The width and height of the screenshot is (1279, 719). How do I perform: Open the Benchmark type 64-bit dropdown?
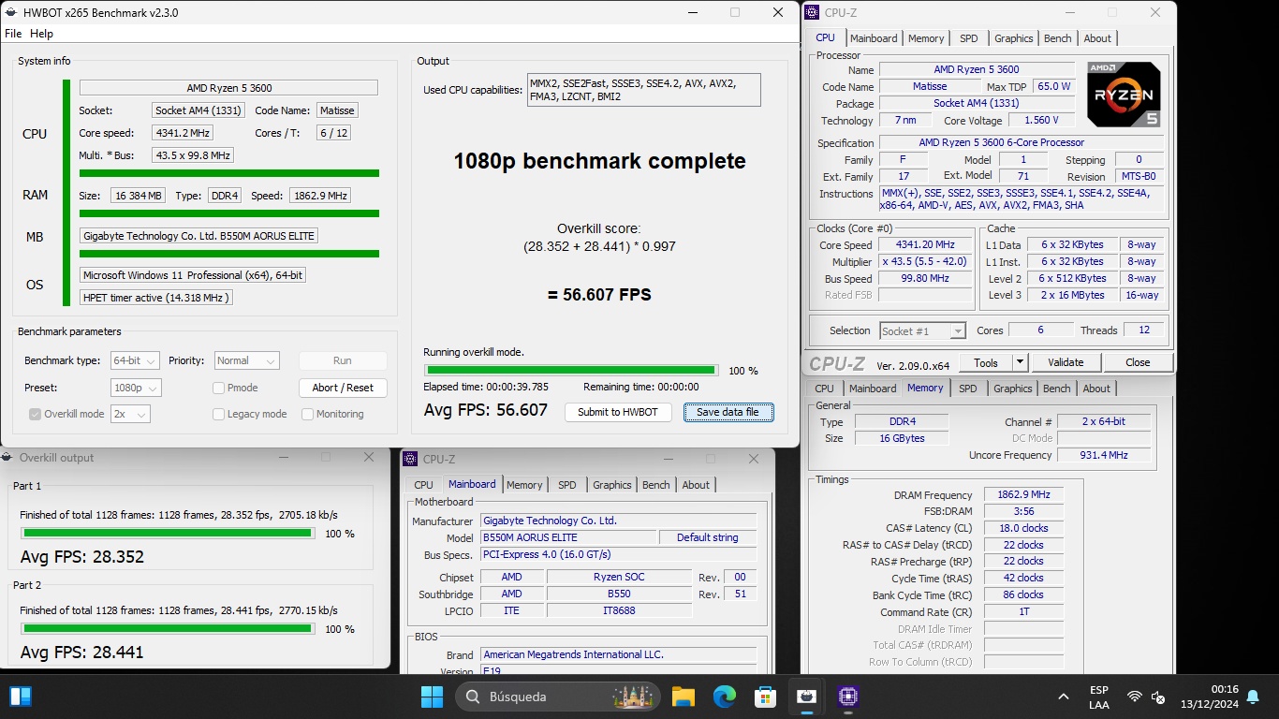pyautogui.click(x=135, y=360)
